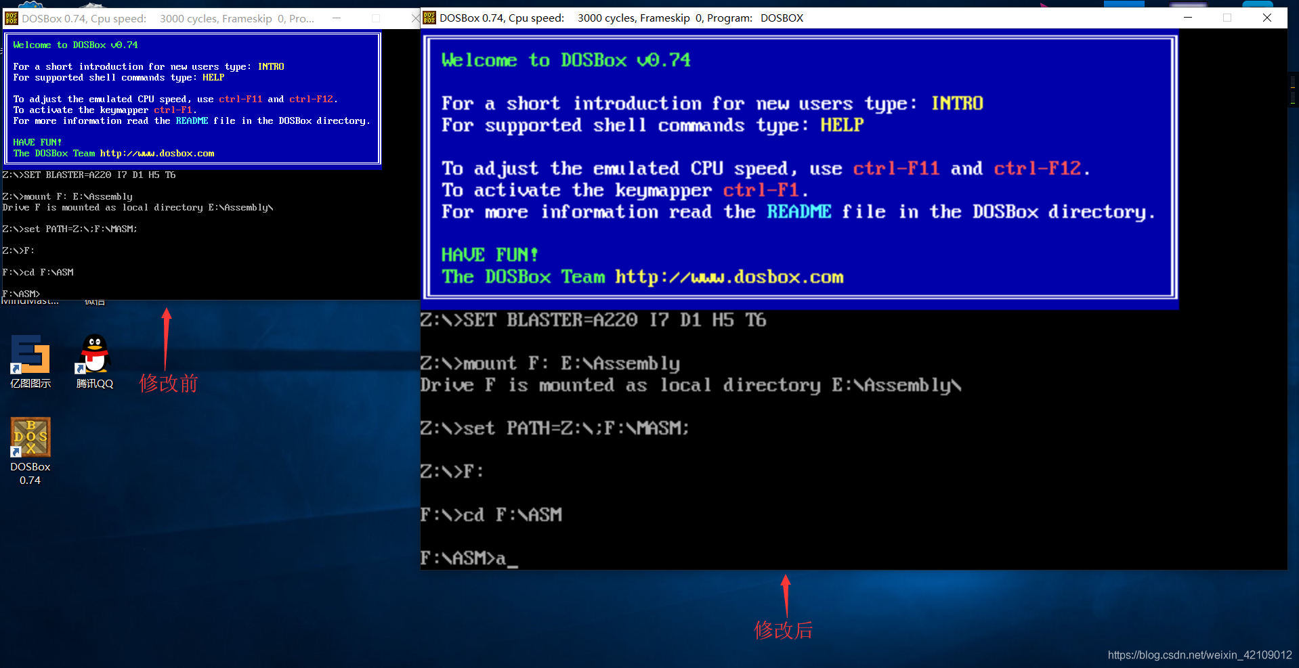Minimize the left DOSBox window
Viewport: 1299px width, 668px height.
coord(337,18)
